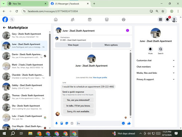This screenshot has height=137, width=182.
Task: Bookmark this page with the star icon
Action: 163,11
